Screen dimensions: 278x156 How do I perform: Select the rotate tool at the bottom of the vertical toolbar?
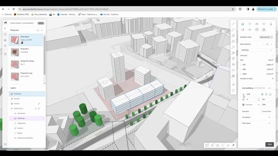click(x=233, y=91)
